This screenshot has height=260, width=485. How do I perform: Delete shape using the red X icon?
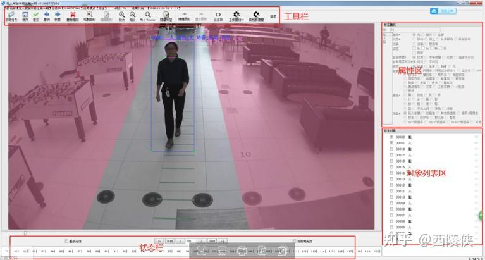[73, 16]
